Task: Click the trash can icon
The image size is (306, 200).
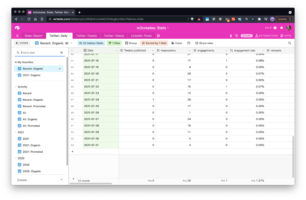Action: [x=231, y=35]
